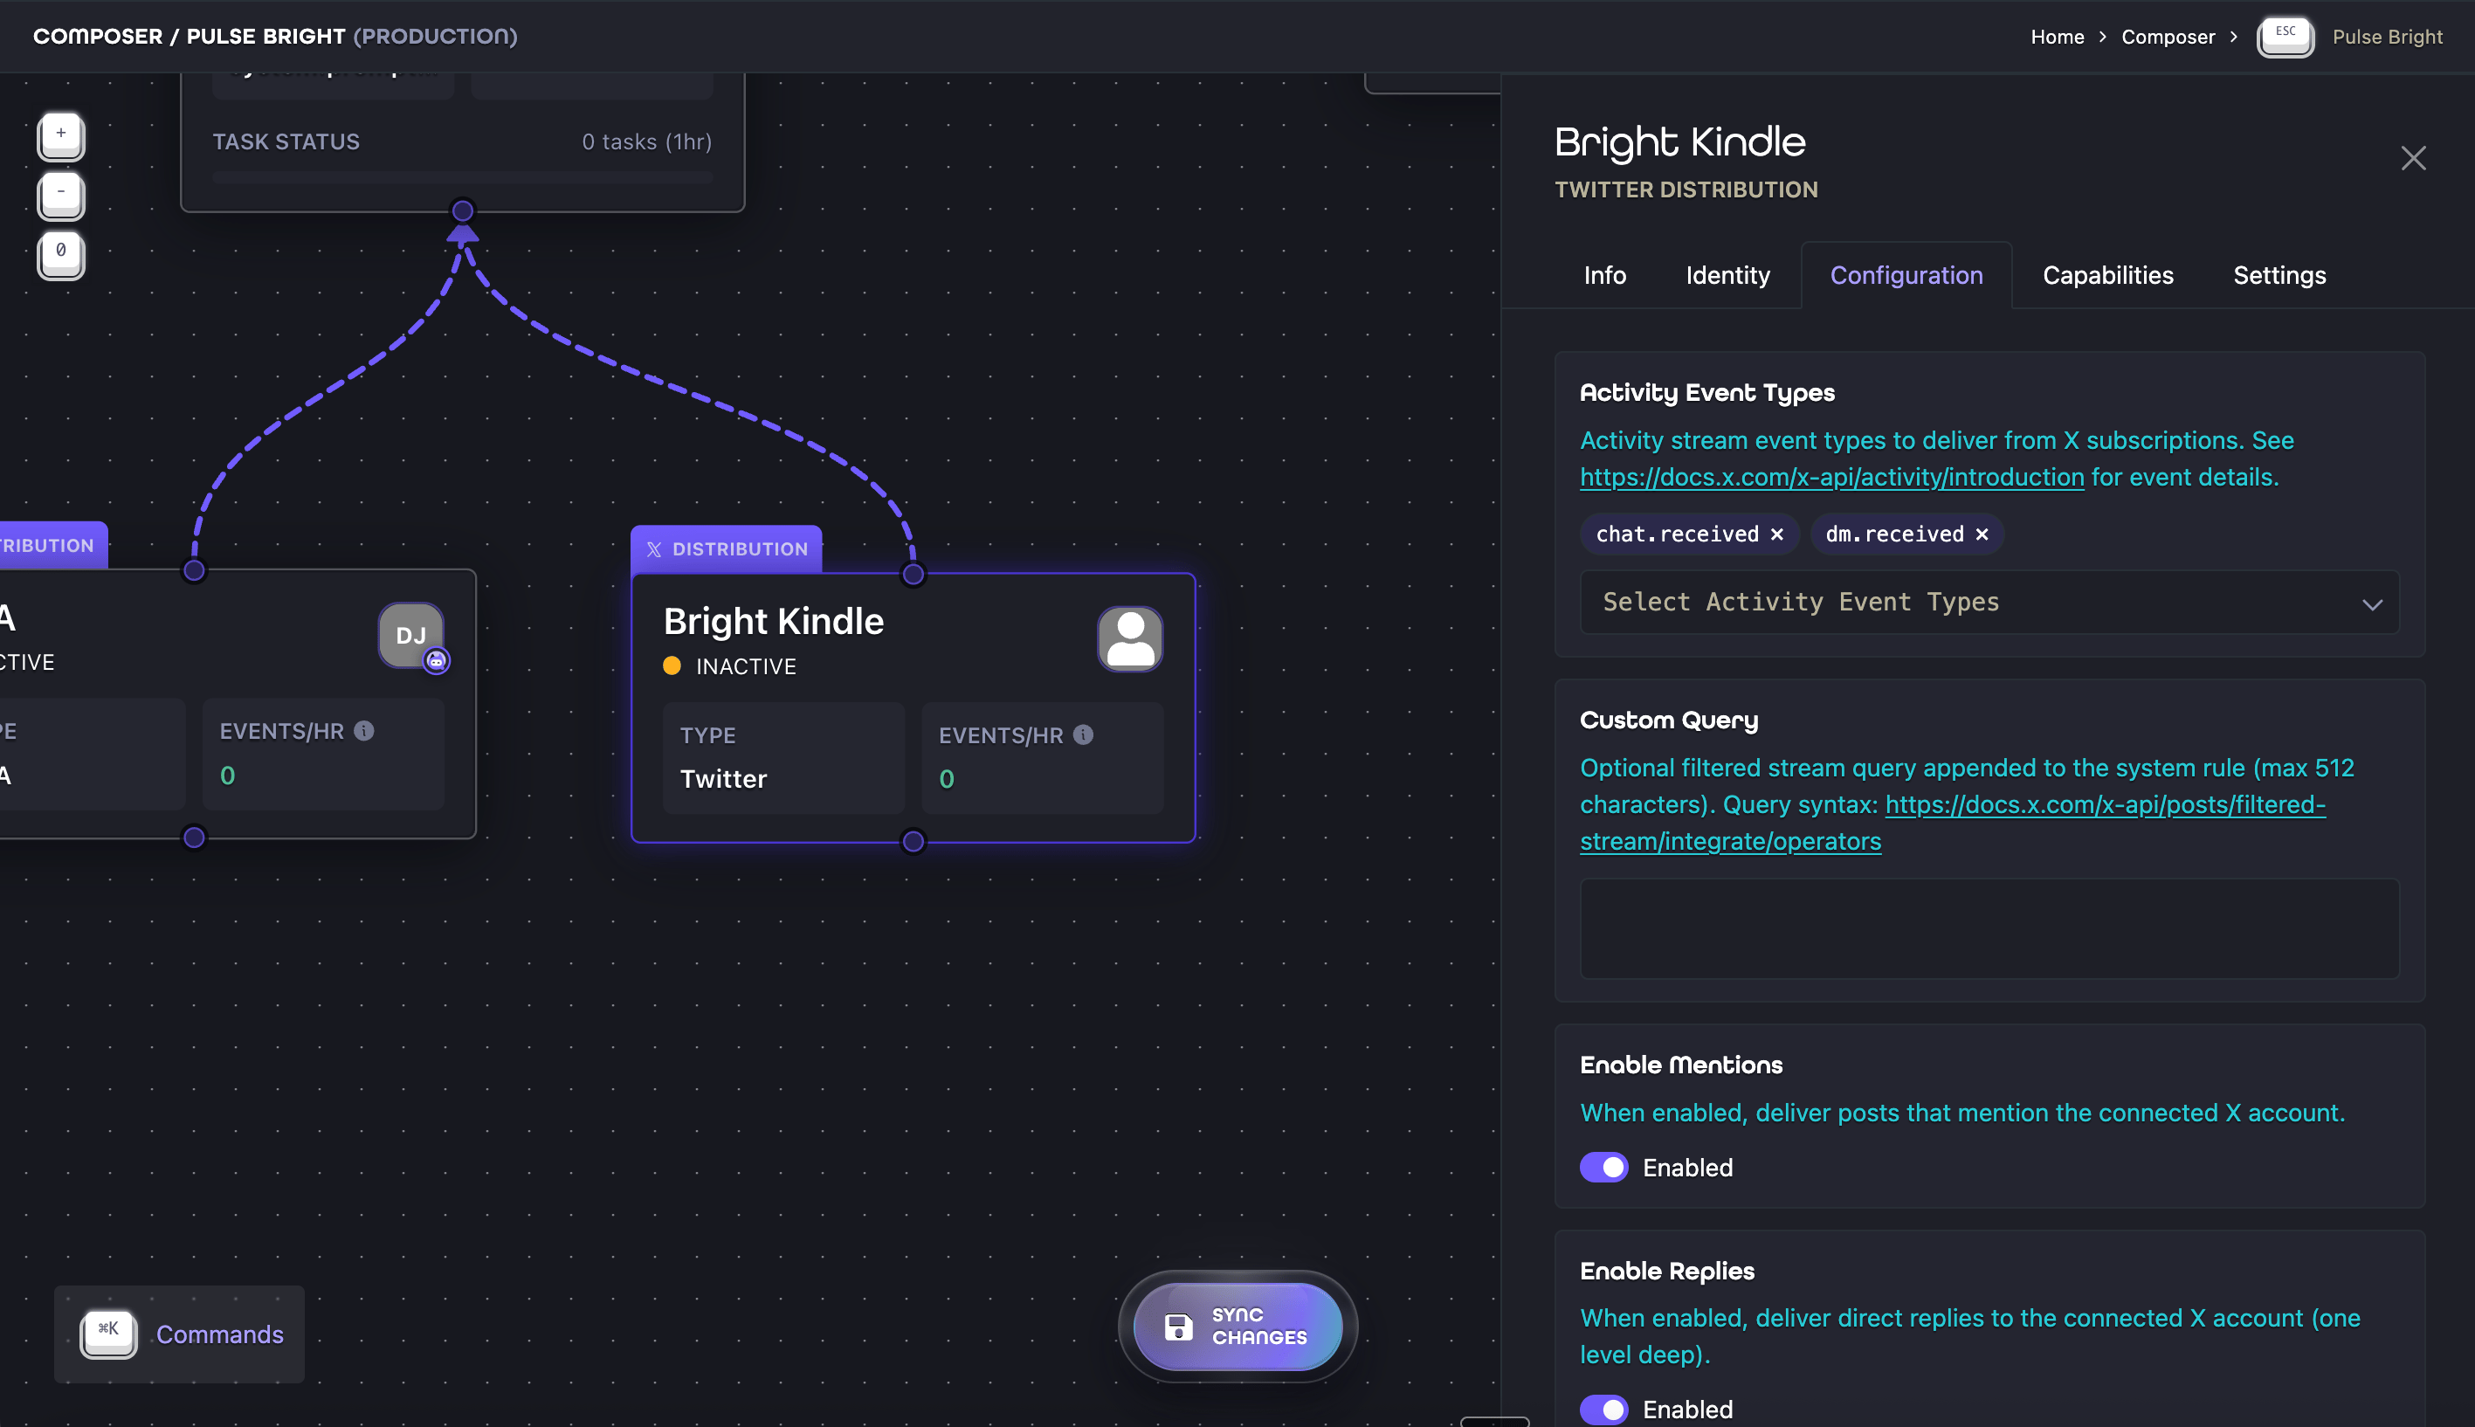This screenshot has height=1427, width=2475.
Task: Go to Composer in the breadcrumb
Action: 2168,37
